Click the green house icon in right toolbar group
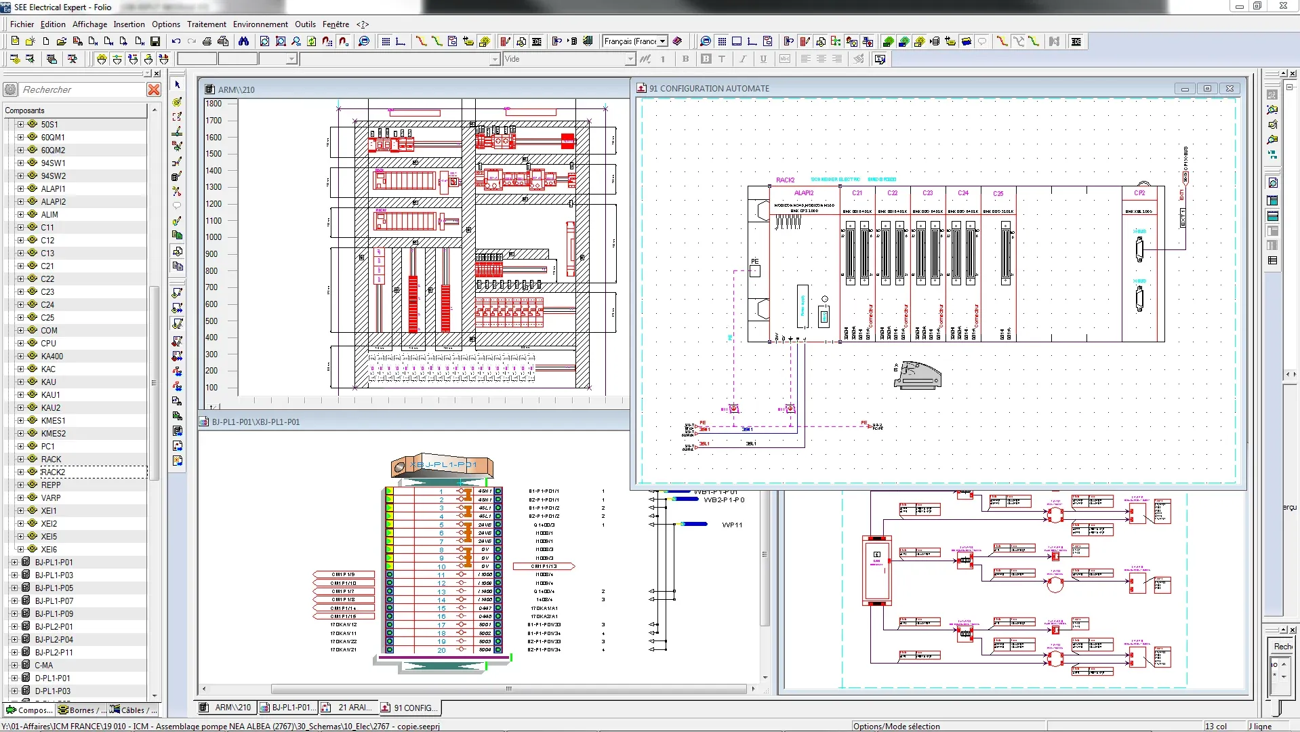This screenshot has height=732, width=1300. click(x=888, y=41)
